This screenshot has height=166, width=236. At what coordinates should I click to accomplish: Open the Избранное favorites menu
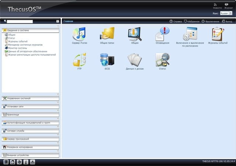(192, 21)
